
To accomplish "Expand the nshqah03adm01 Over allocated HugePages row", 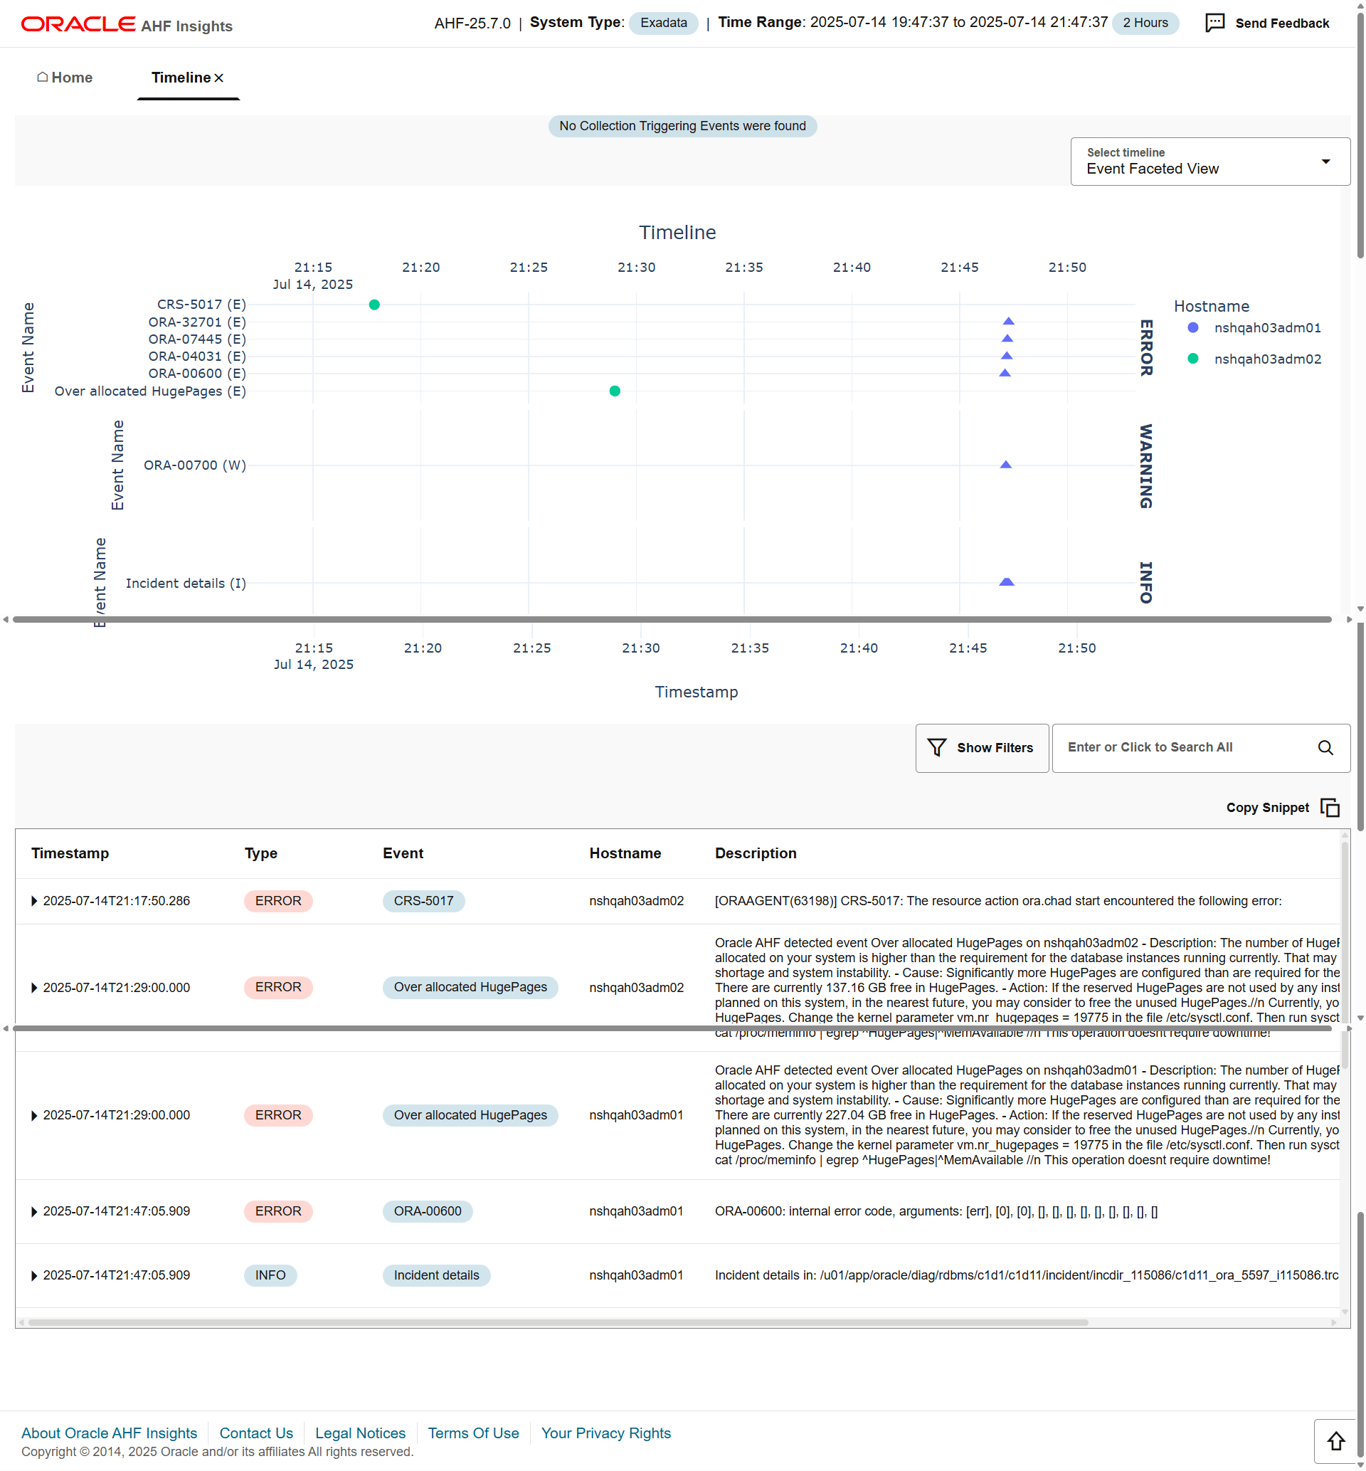I will tap(34, 1115).
